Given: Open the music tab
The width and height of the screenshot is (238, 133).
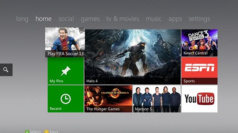Looking at the screenshot, I should tap(154, 19).
